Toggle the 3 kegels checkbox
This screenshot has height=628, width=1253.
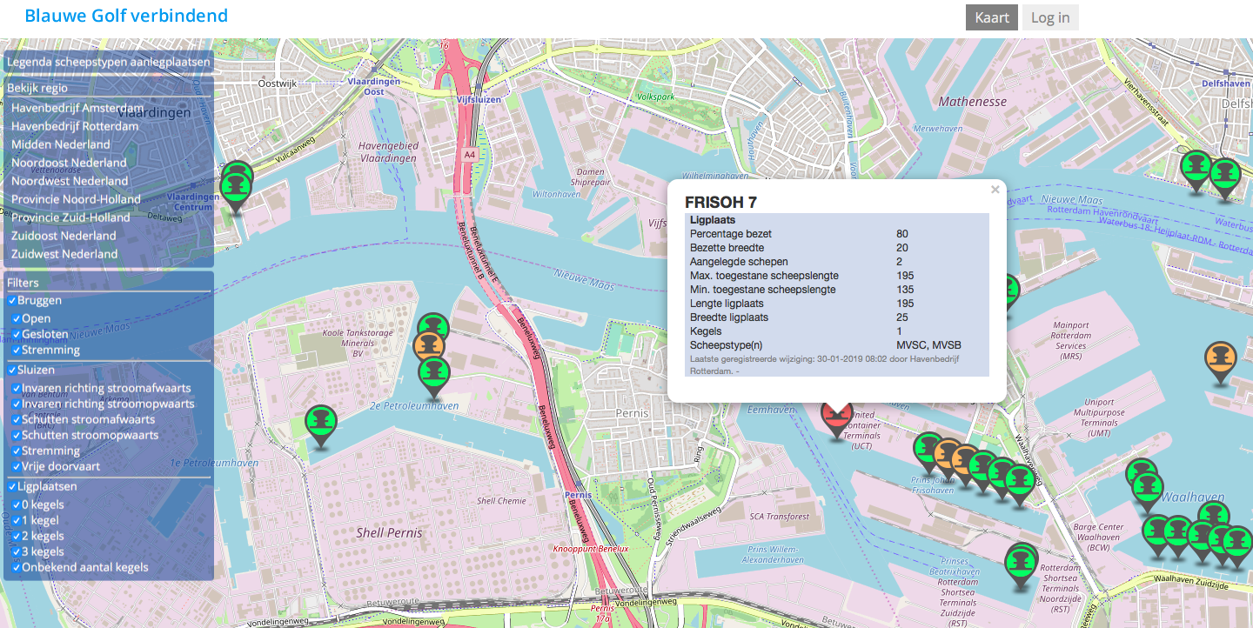tap(17, 552)
